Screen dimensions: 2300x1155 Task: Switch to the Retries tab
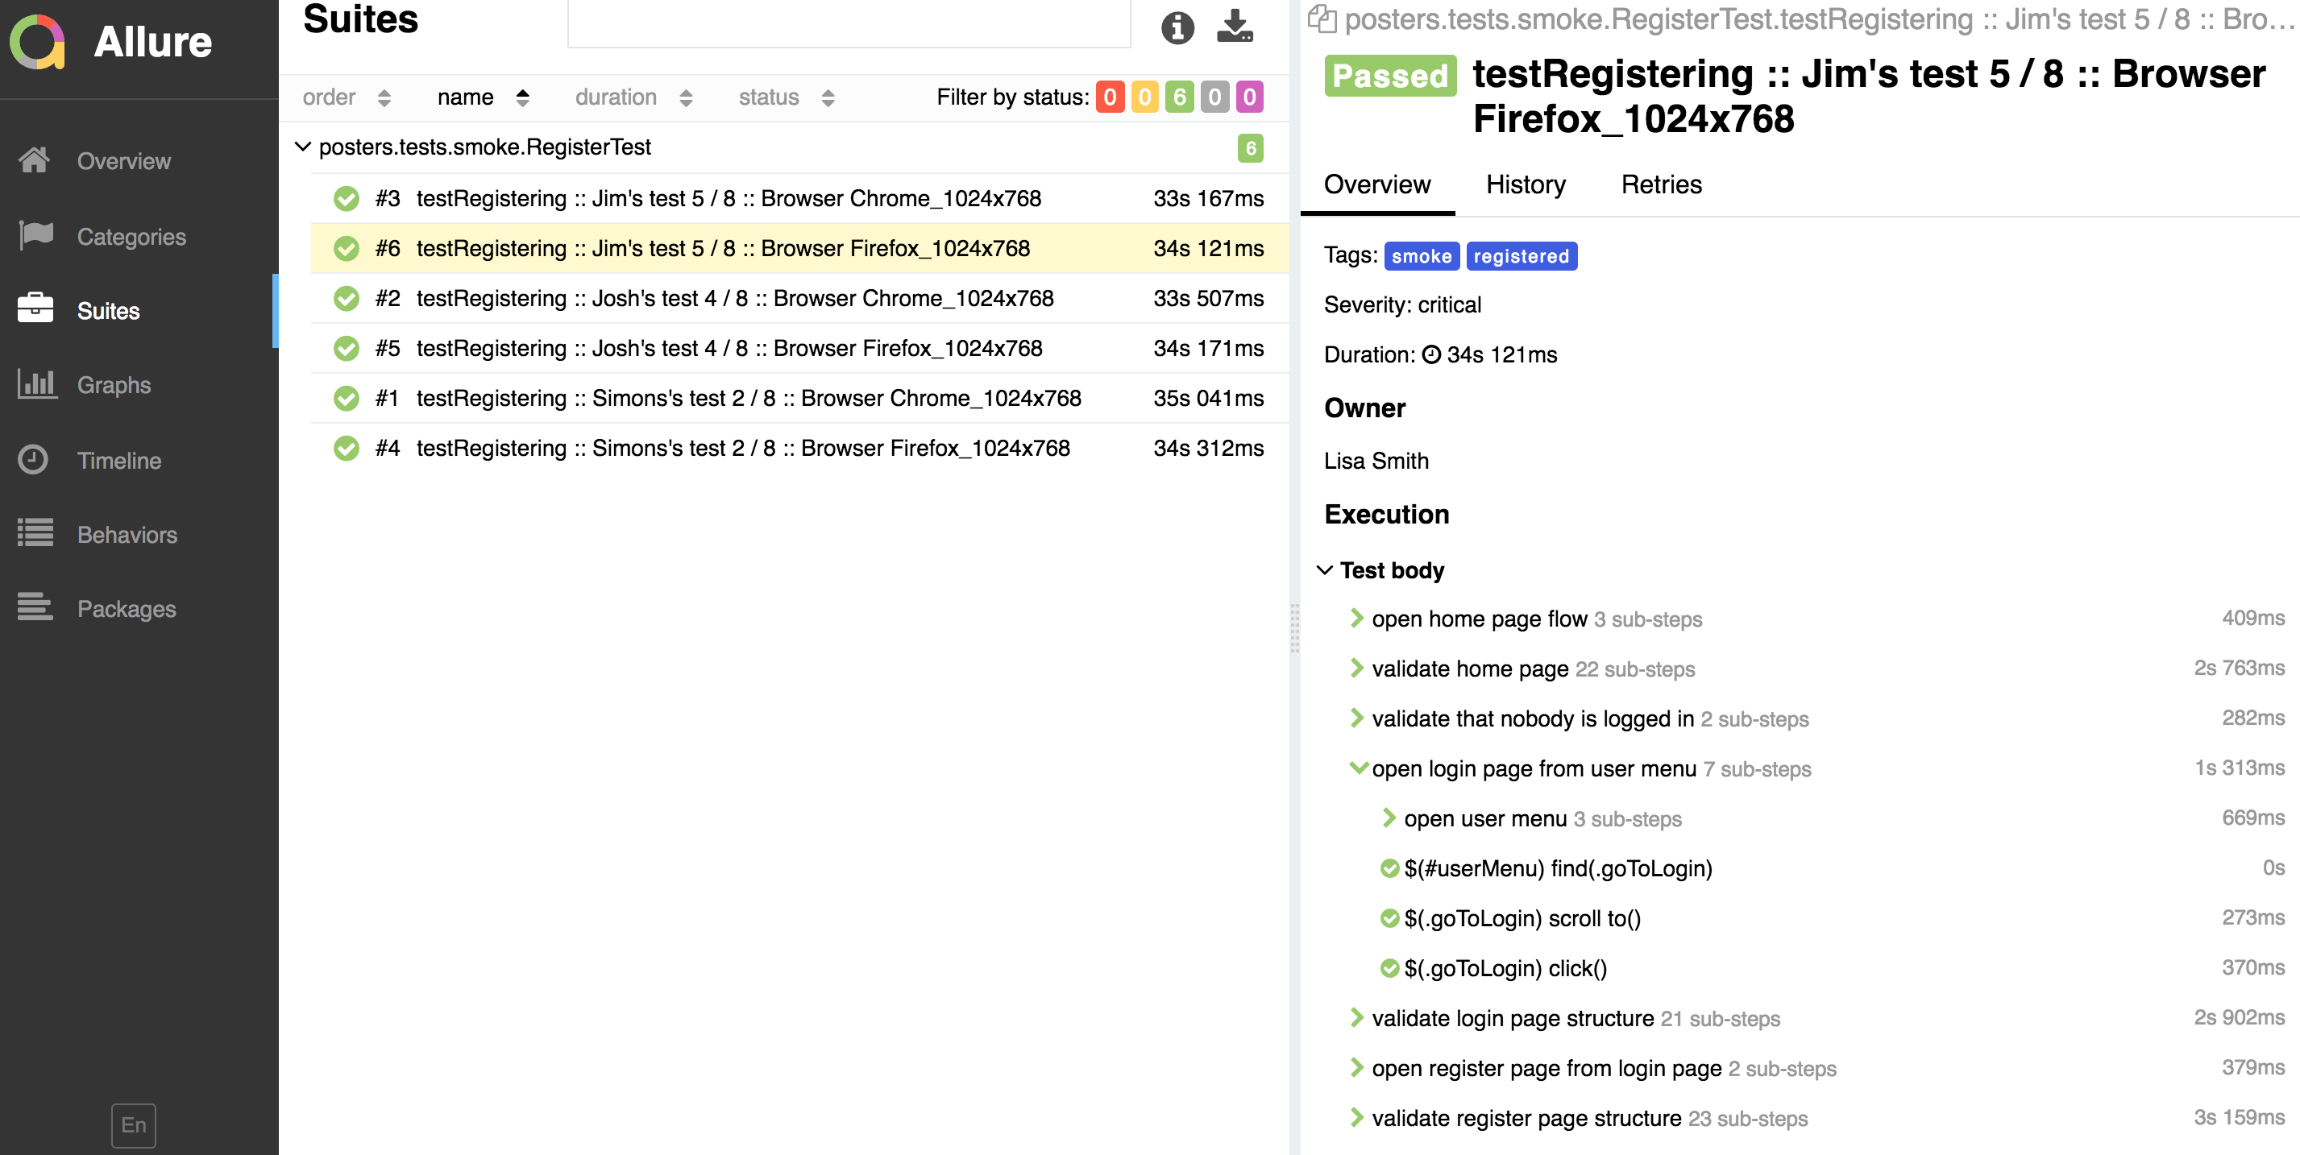(1661, 184)
